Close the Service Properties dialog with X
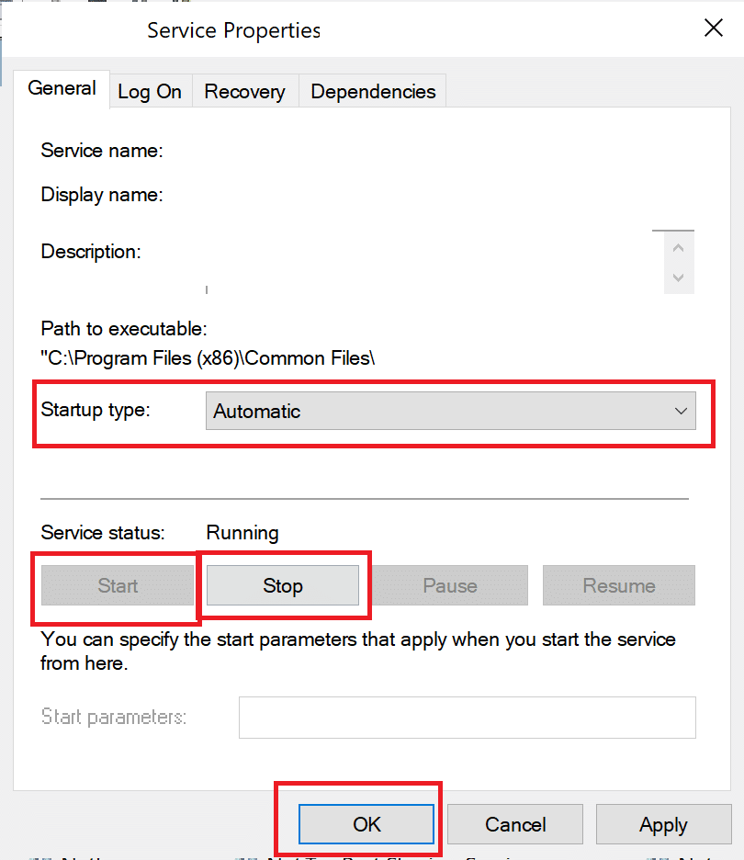The width and height of the screenshot is (744, 860). (x=714, y=28)
